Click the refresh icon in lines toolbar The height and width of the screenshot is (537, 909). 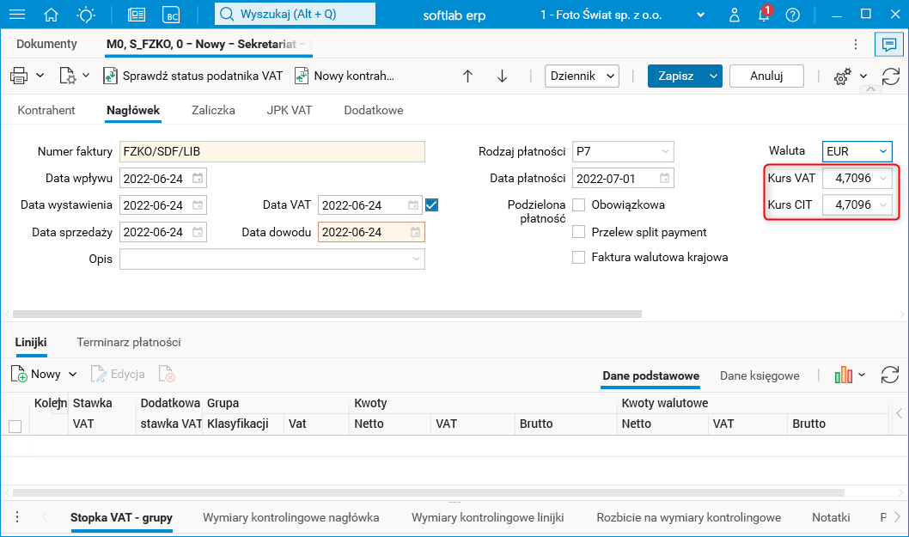[x=891, y=375]
